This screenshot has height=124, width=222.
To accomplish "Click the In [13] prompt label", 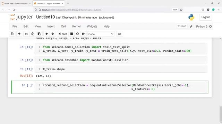I will coord(27,69).
